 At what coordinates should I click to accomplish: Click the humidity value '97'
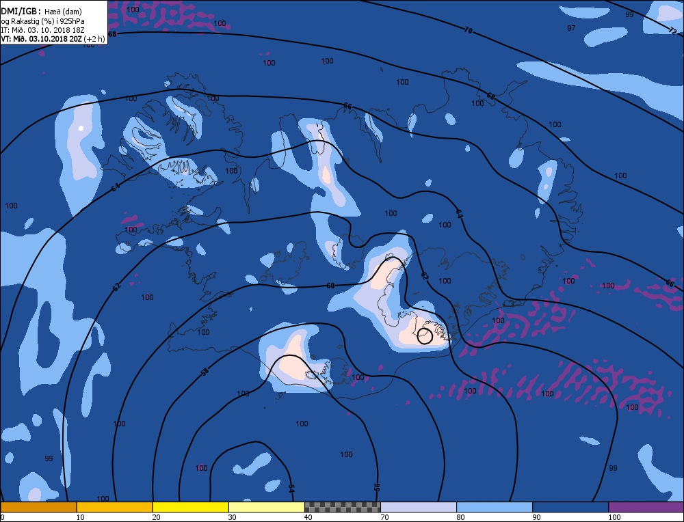tap(571, 28)
